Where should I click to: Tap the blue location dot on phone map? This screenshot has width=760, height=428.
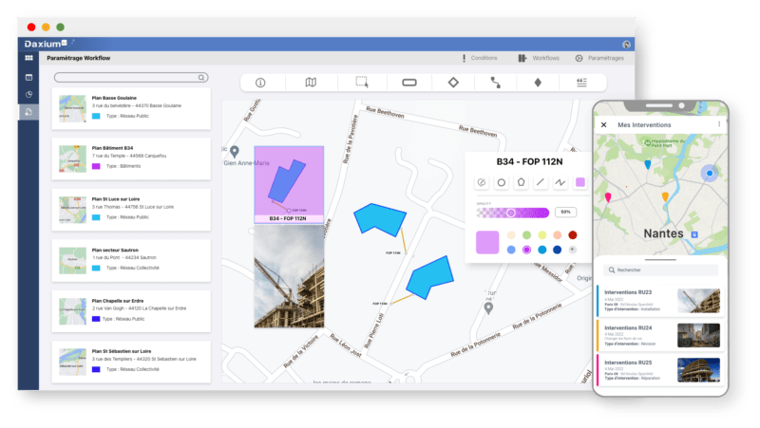point(710,173)
